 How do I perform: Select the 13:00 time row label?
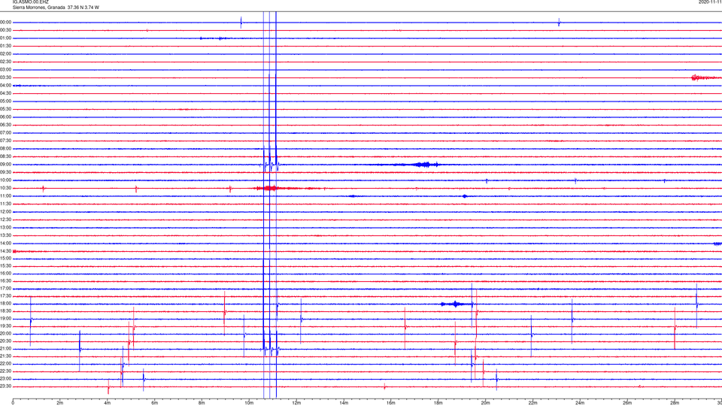(6, 227)
